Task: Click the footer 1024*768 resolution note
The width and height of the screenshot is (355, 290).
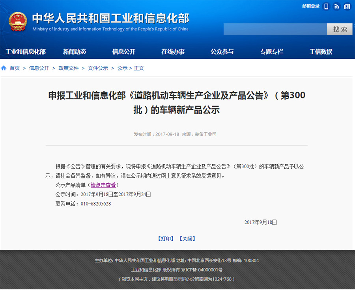Action: (177, 279)
